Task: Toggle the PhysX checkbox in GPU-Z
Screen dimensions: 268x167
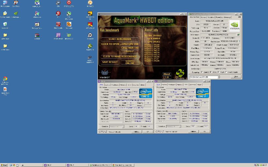Action: point(218,72)
